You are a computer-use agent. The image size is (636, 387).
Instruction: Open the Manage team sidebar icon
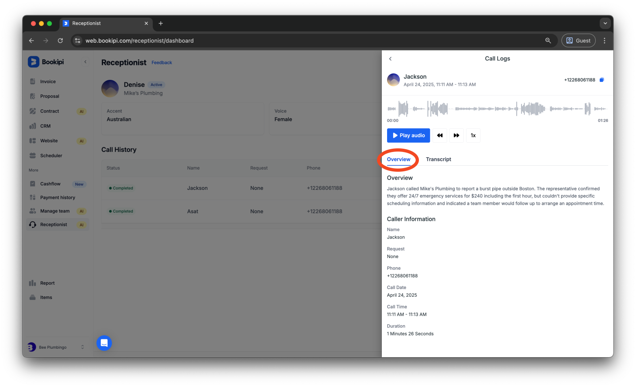[x=33, y=211]
